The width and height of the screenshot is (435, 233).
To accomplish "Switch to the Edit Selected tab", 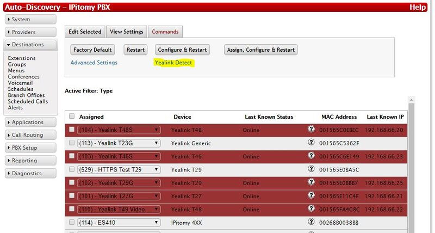I will tap(84, 32).
